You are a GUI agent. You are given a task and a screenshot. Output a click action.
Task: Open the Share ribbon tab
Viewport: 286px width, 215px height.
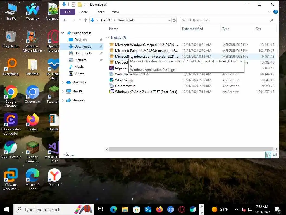click(x=100, y=12)
